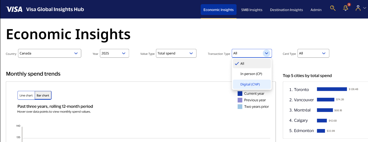
Task: Click Toronto bar showing $128.4B
Action: pyautogui.click(x=332, y=89)
